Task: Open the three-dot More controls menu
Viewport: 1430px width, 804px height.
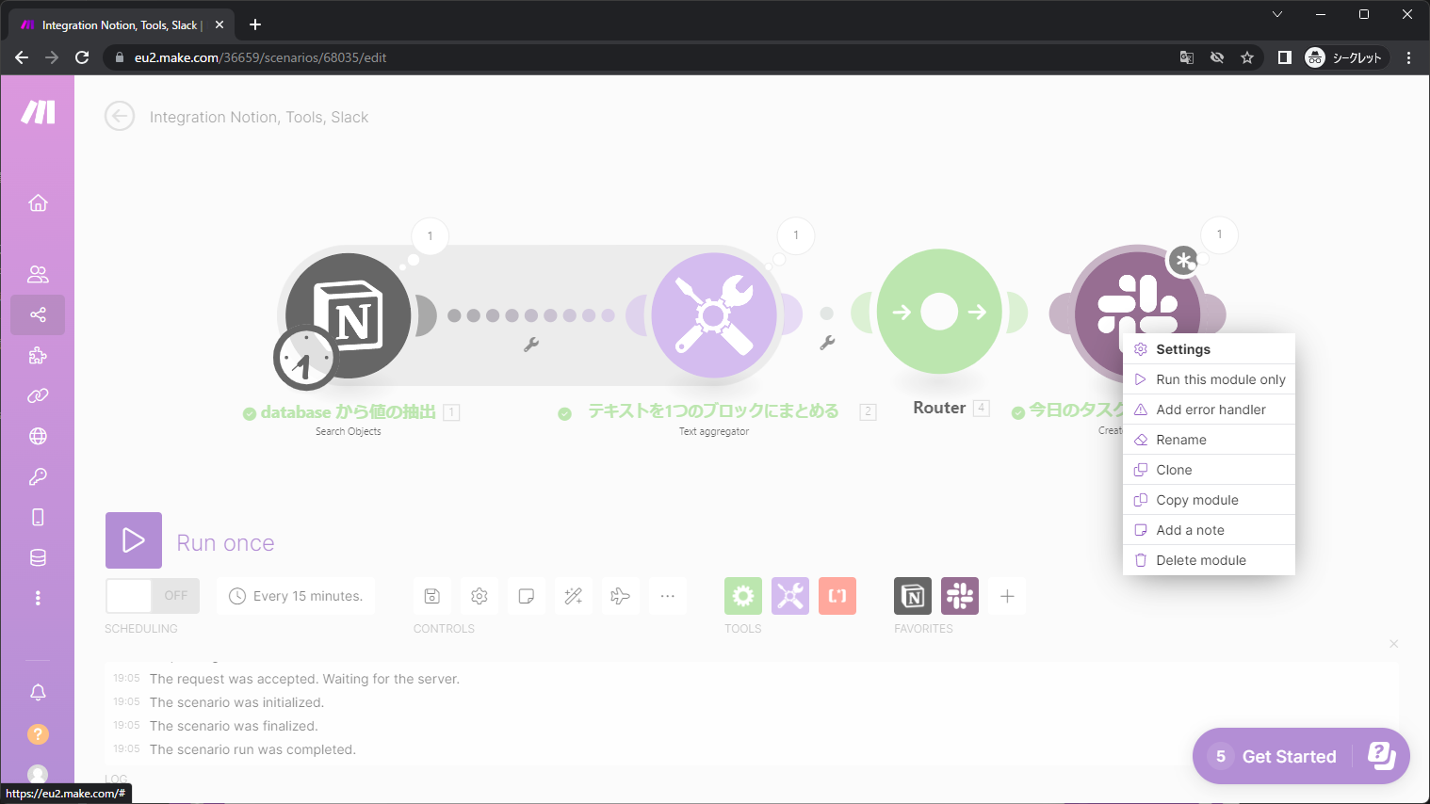Action: point(668,596)
